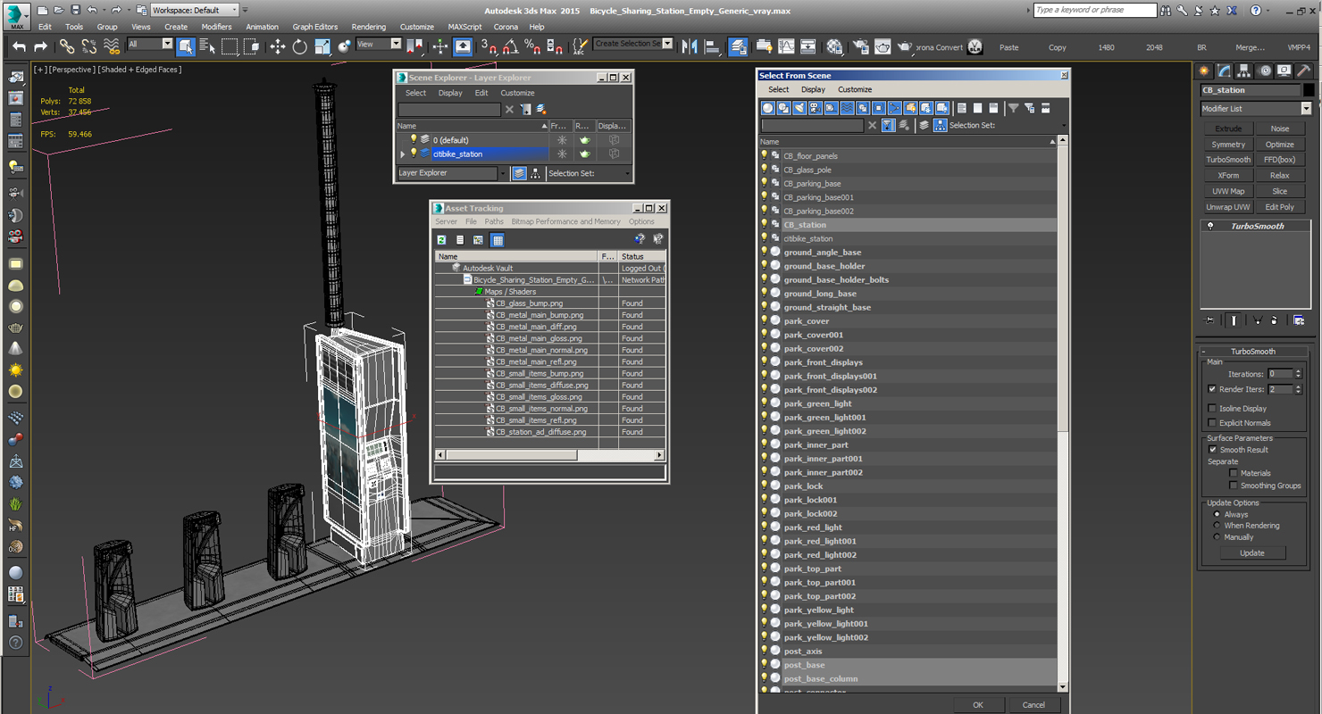
Task: Enable Isoline Display checkbox
Action: point(1212,408)
